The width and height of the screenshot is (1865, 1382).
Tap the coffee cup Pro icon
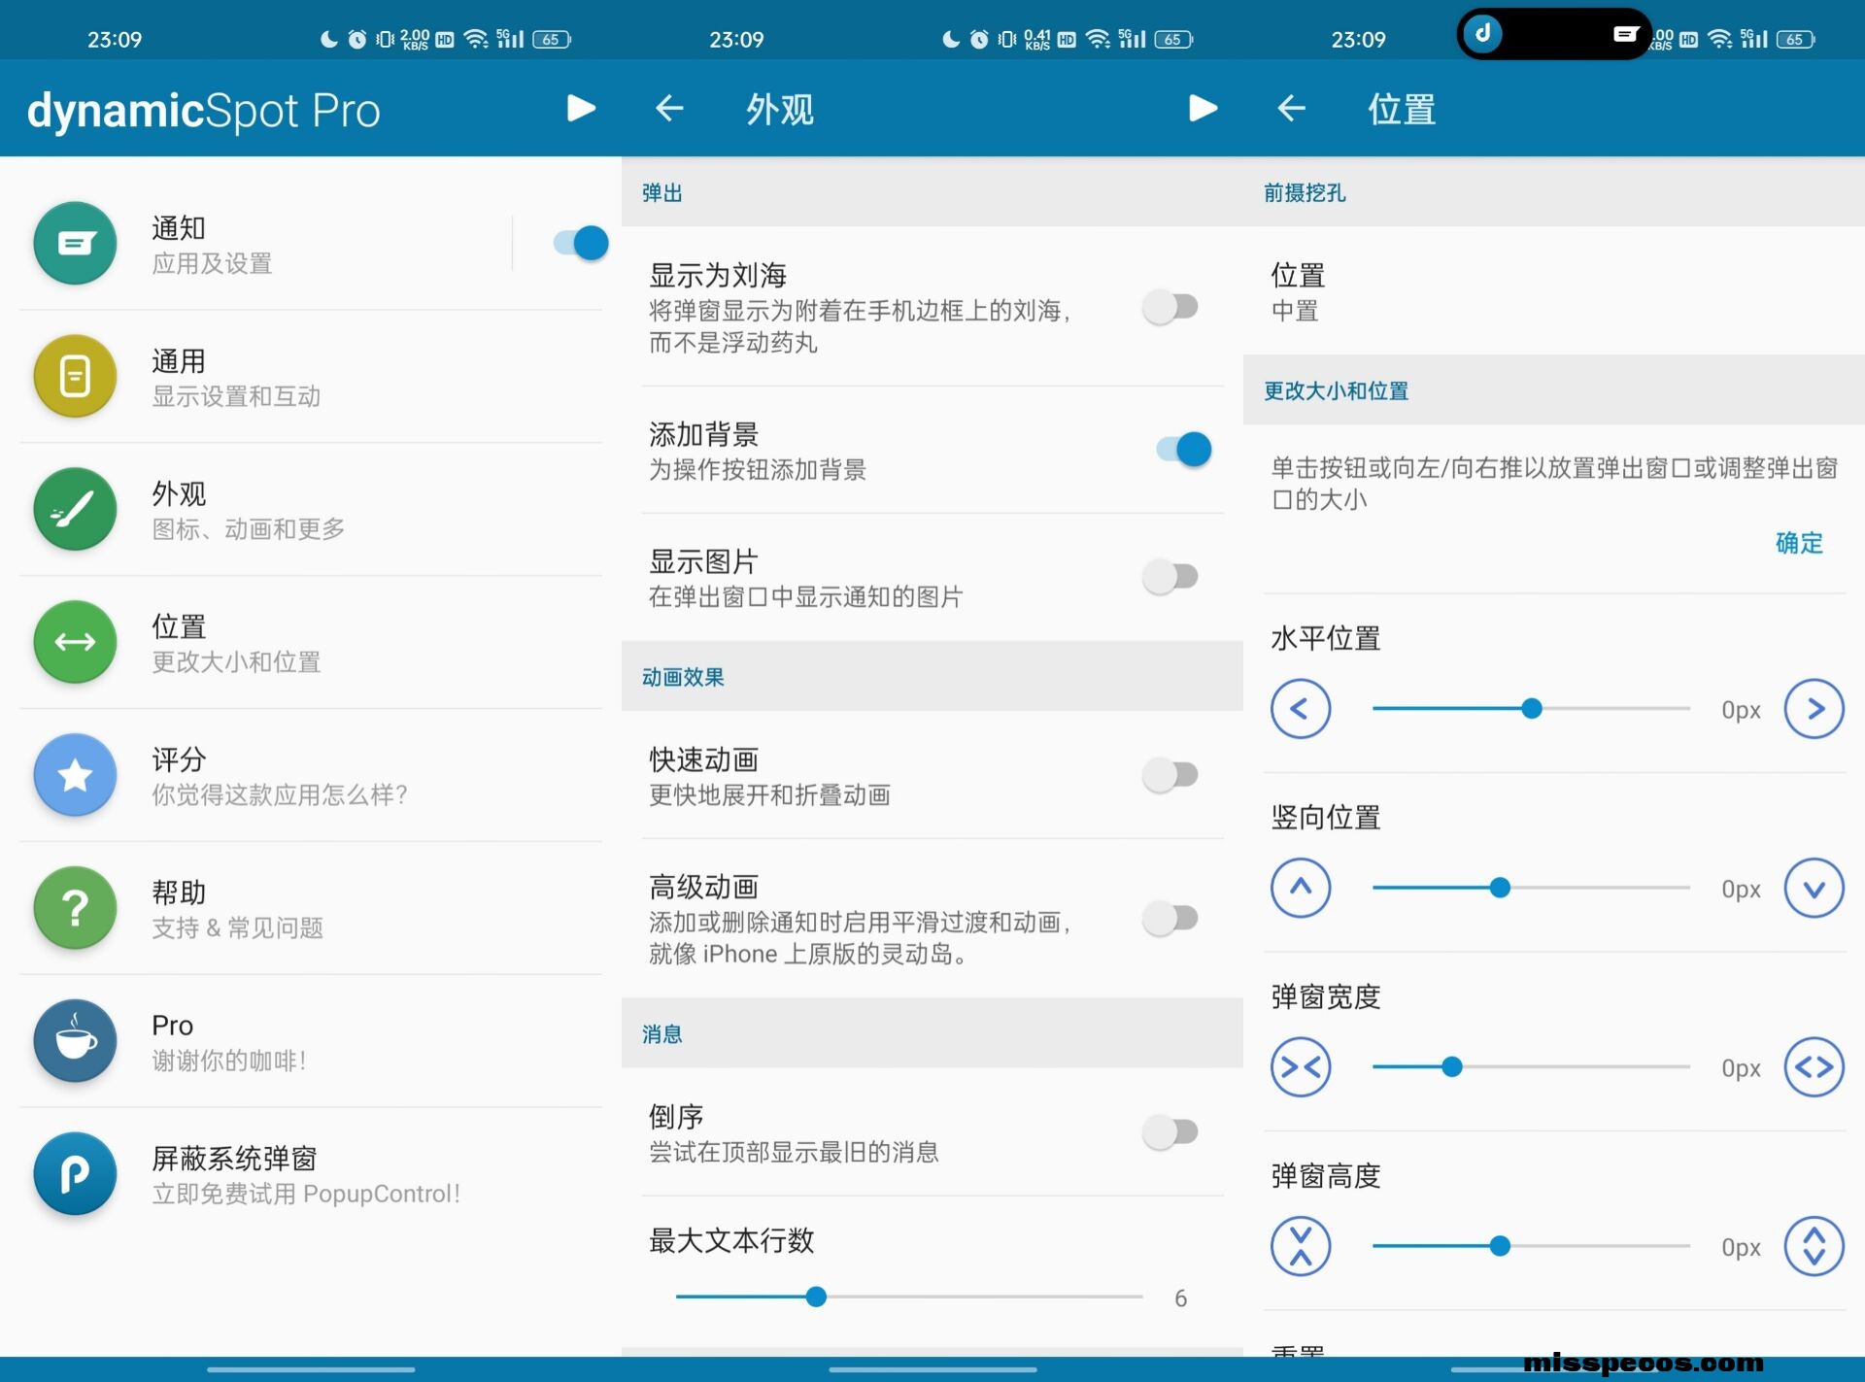[x=75, y=1041]
